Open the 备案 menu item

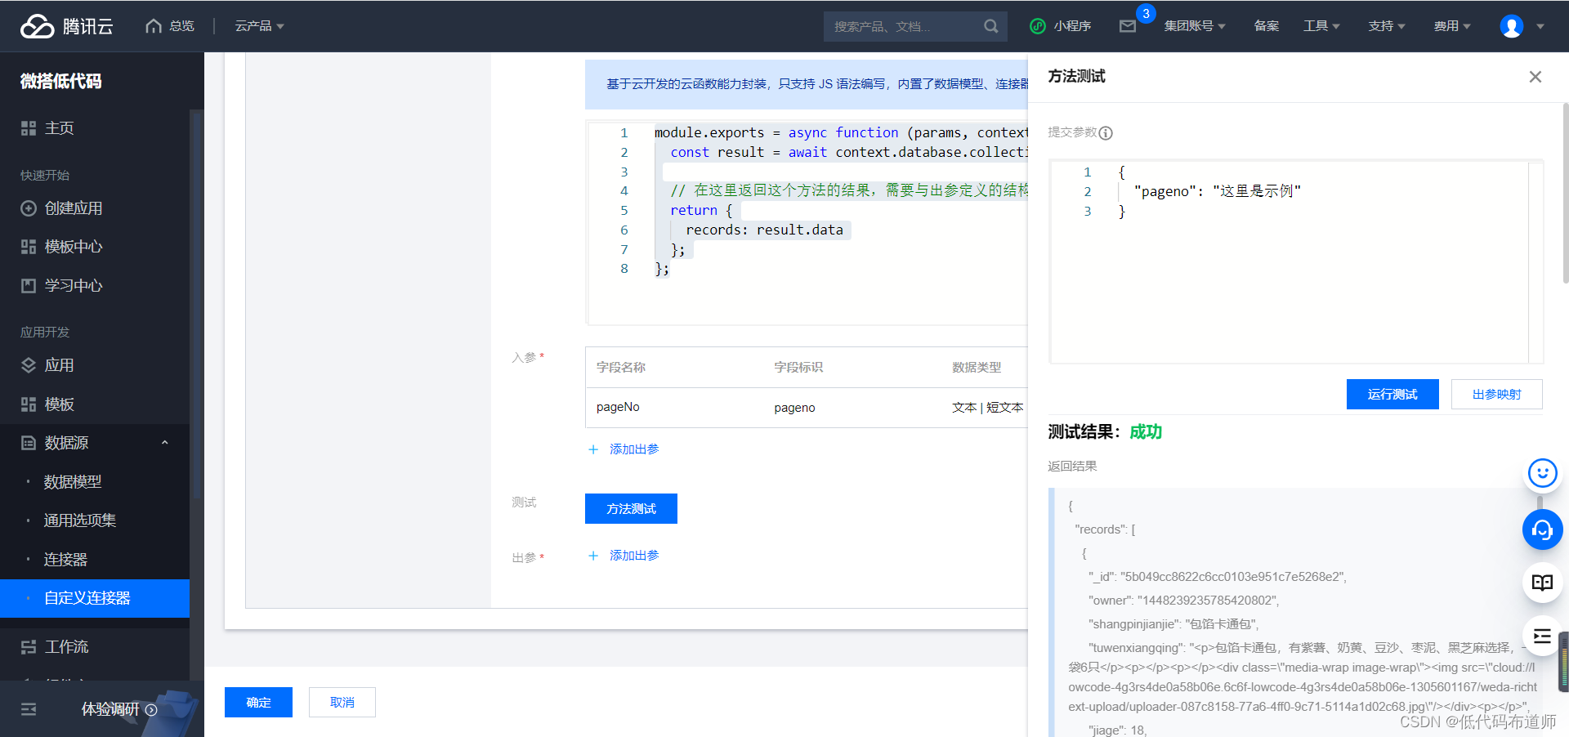tap(1267, 26)
